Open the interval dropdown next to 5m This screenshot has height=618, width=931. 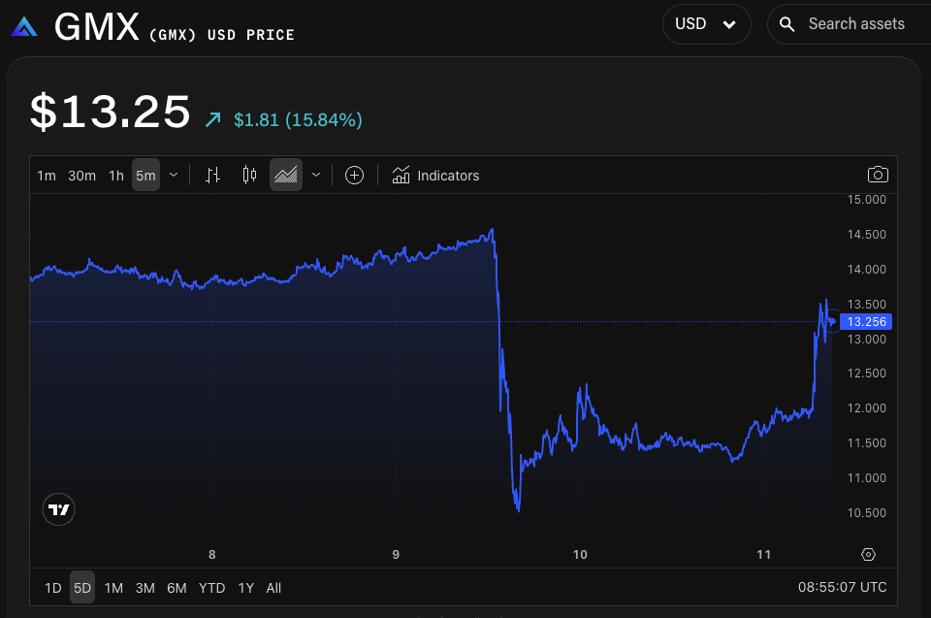(x=173, y=175)
